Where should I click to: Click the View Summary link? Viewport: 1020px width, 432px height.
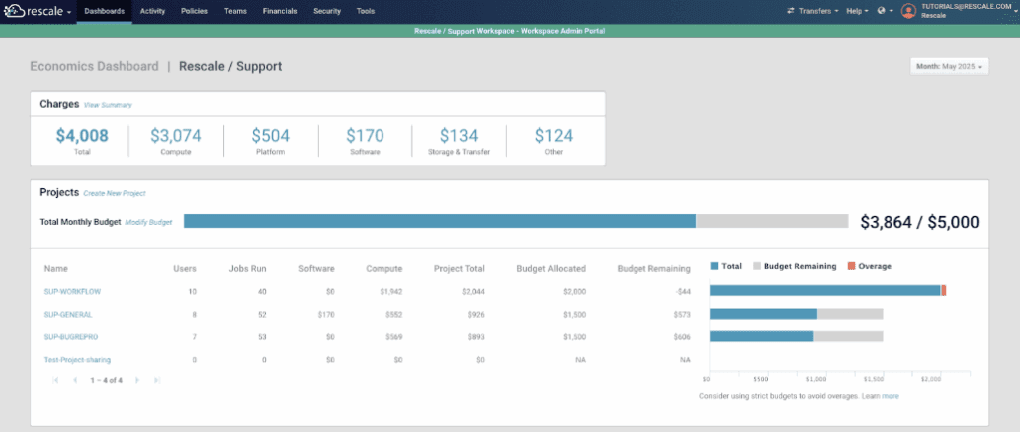(x=108, y=105)
